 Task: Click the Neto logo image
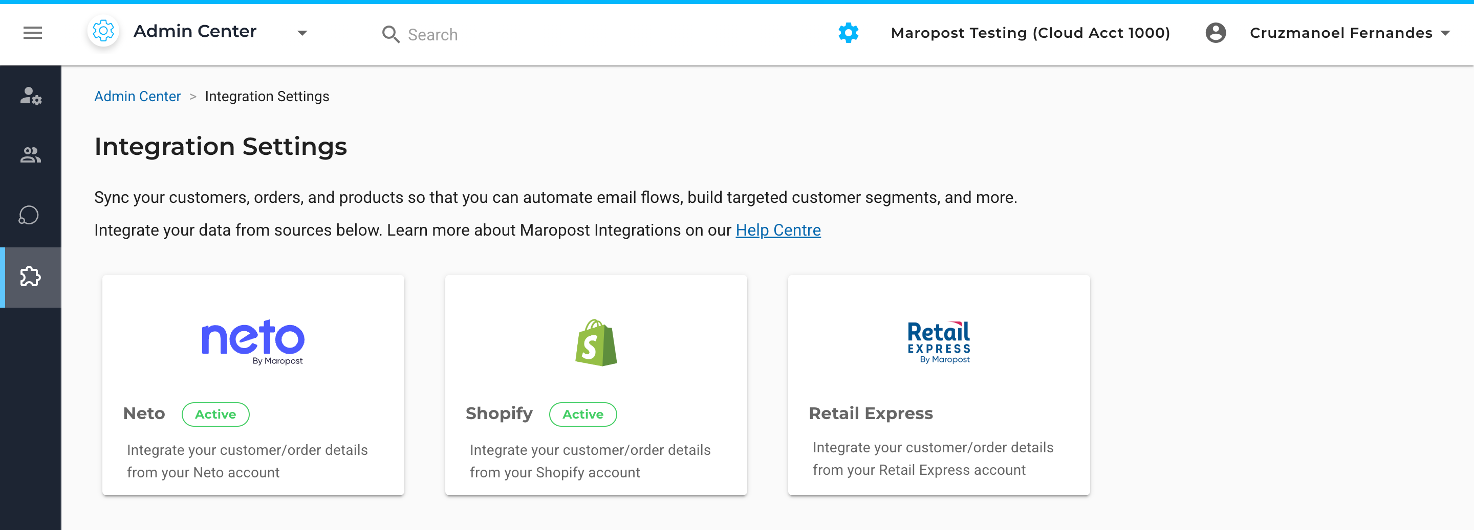pyautogui.click(x=253, y=341)
